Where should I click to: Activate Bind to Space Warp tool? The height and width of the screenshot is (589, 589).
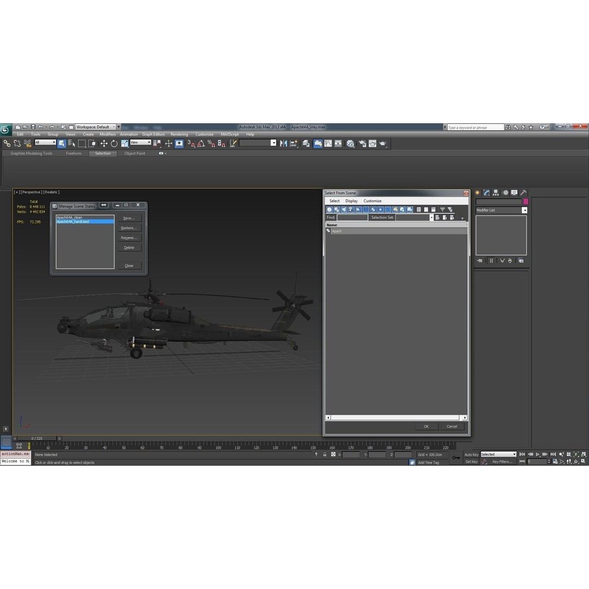27,143
